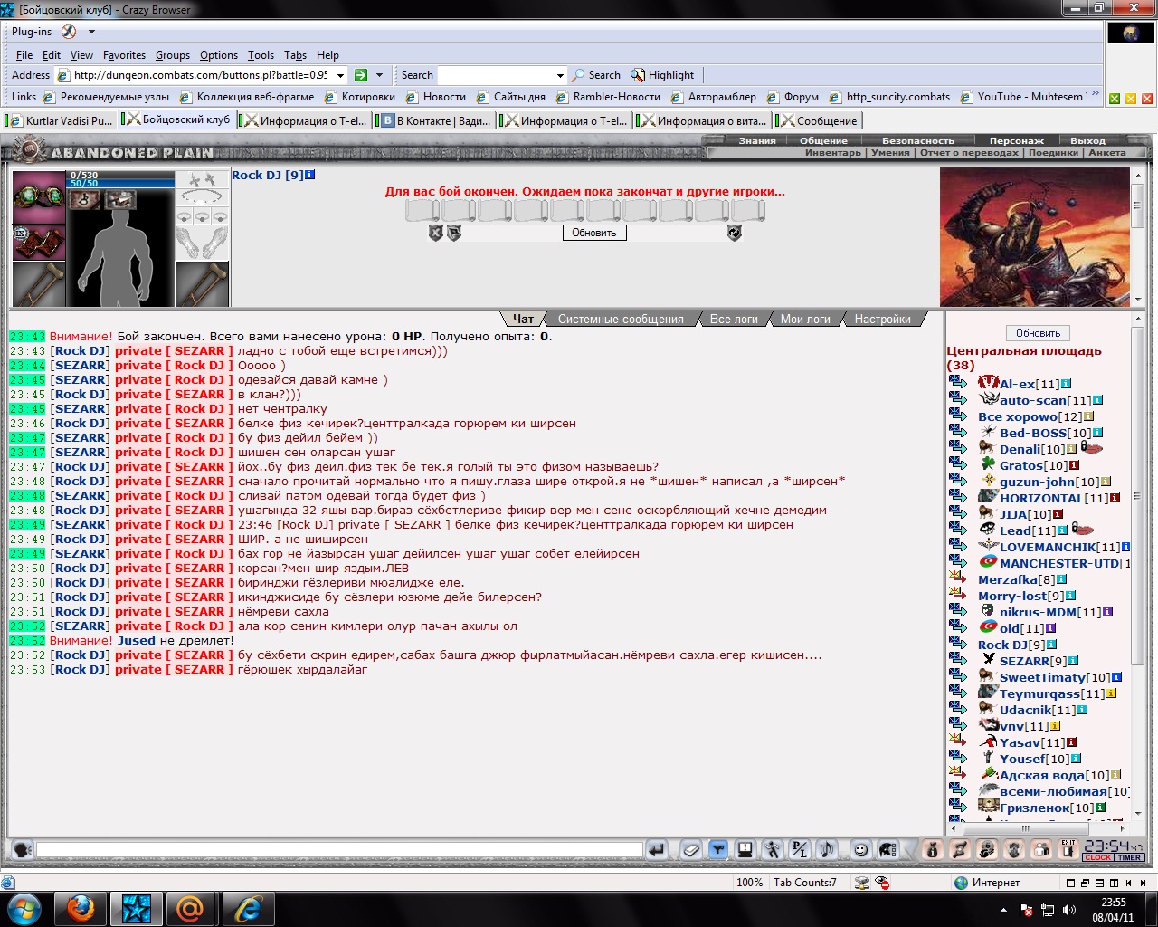
Task: Switch to the Сообщение browser tab
Action: 819,120
